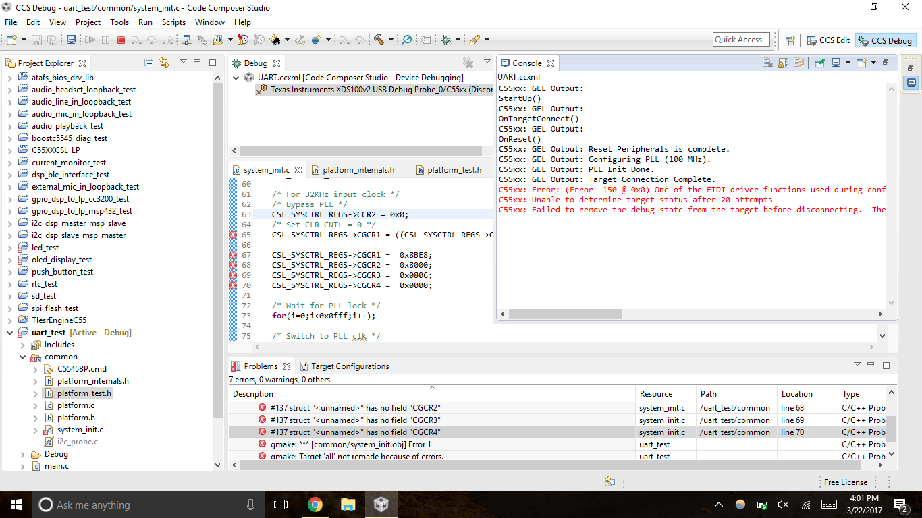The height and width of the screenshot is (518, 922).
Task: Open the New toolbar dropdown arrow
Action: 24,39
